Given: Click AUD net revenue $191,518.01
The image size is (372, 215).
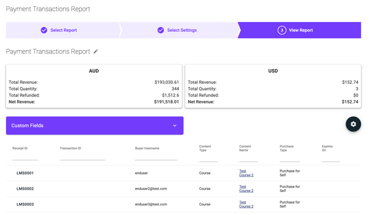Looking at the screenshot, I should click(167, 102).
